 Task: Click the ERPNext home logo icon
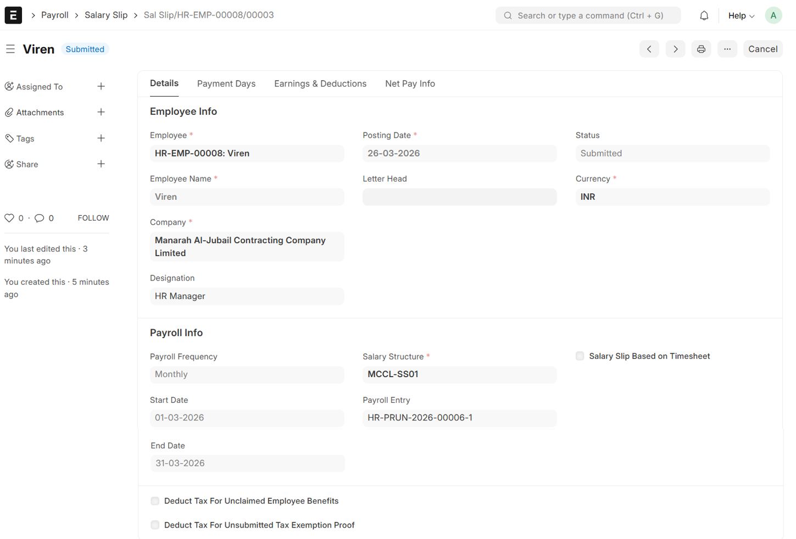pos(13,15)
